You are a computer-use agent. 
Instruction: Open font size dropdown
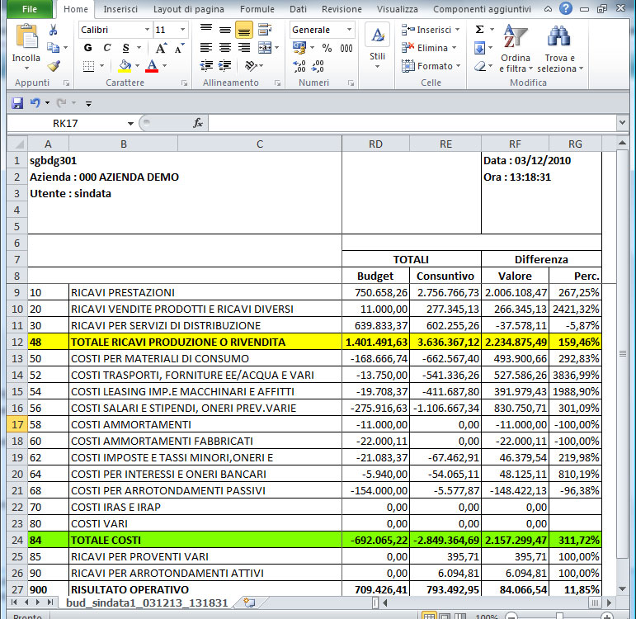182,30
